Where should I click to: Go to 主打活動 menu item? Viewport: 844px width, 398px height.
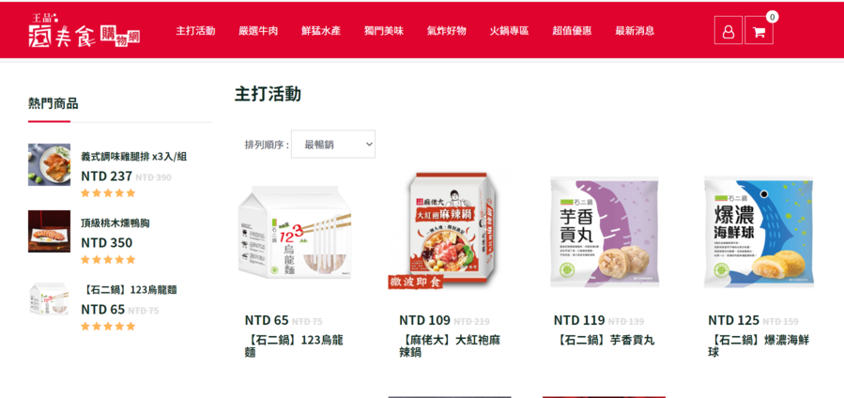click(x=195, y=31)
